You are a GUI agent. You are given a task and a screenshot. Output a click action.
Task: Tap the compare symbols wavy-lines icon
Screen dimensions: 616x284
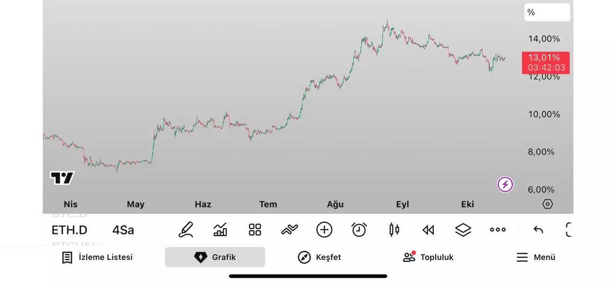[290, 230]
